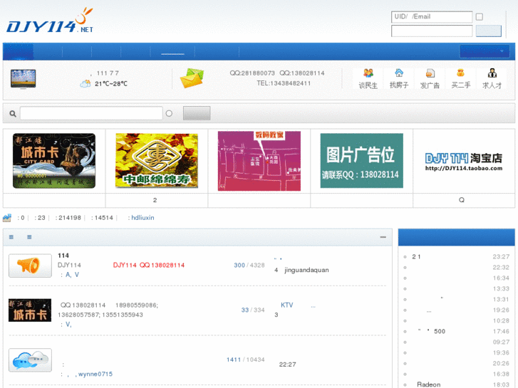Collapse forum section with the minus icon

(x=383, y=237)
